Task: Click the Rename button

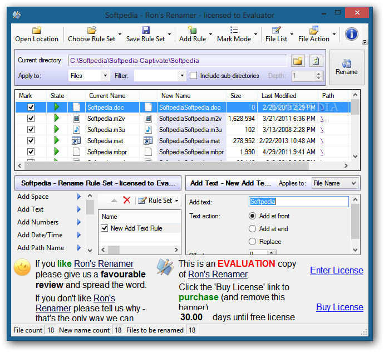Action: pos(347,67)
